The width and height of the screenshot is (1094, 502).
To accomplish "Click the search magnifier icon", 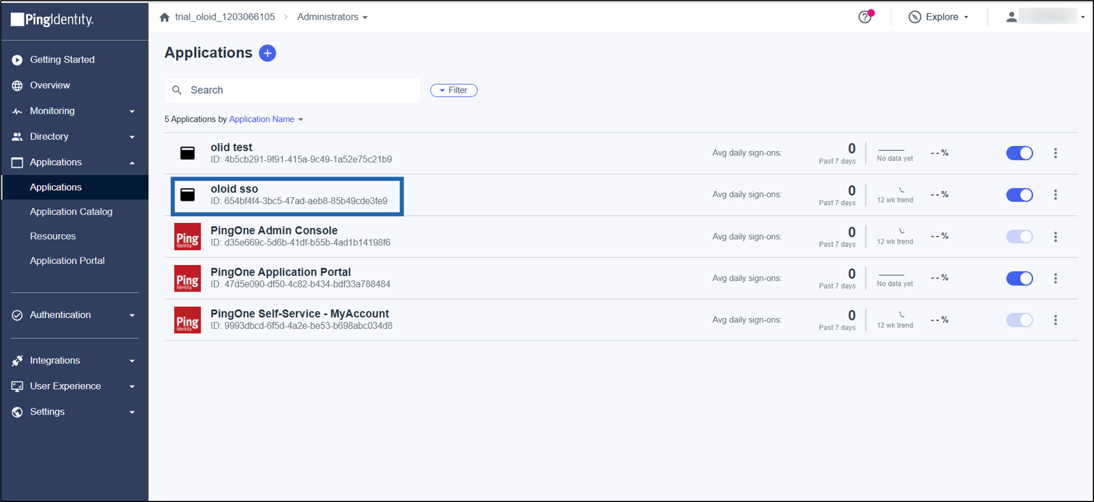I will coord(177,90).
